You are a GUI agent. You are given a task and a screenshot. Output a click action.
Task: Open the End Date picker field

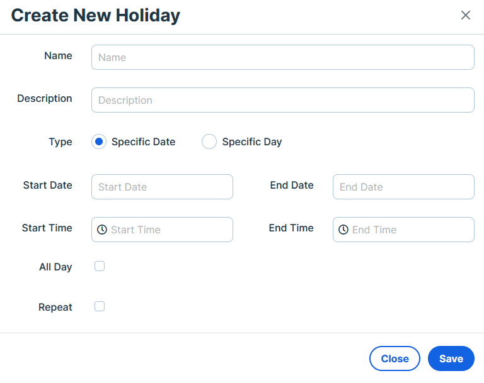pyautogui.click(x=403, y=187)
